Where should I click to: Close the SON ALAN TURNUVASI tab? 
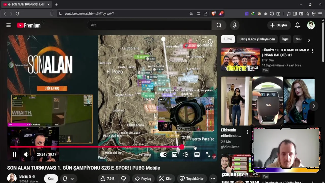[48, 5]
